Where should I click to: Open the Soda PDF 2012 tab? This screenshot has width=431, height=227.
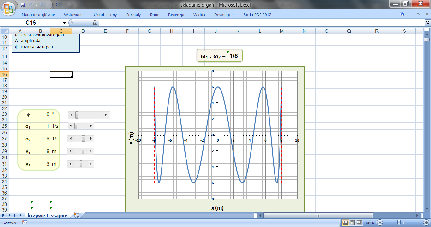pyautogui.click(x=257, y=15)
